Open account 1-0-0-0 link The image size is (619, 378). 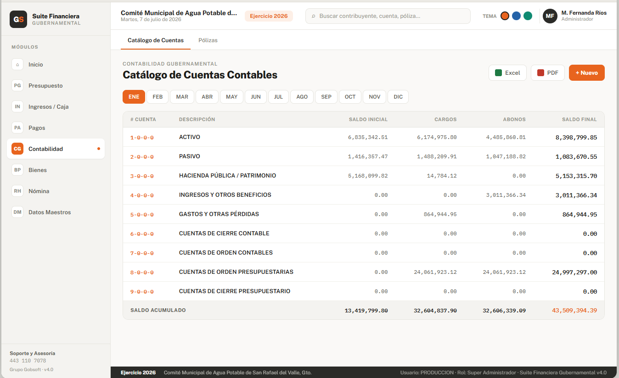coord(142,138)
